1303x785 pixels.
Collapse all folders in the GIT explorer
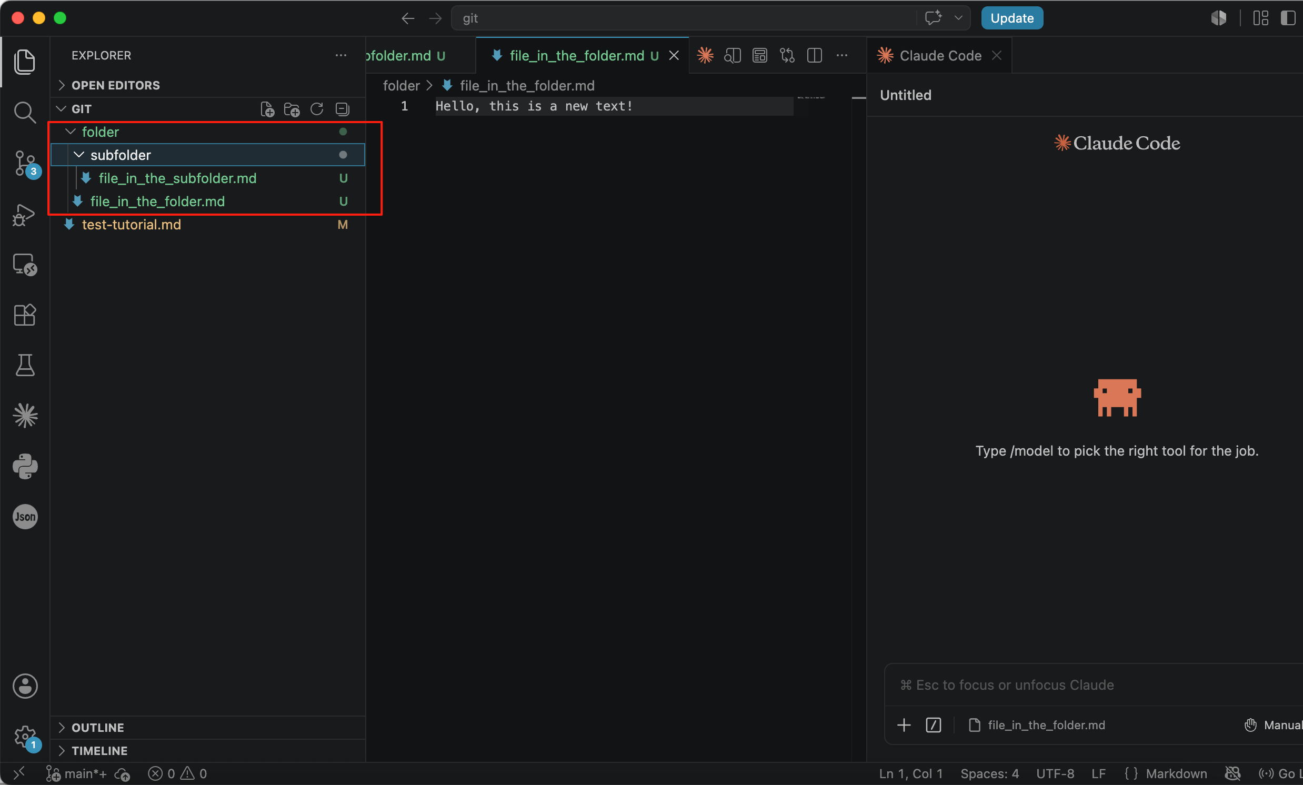[342, 109]
